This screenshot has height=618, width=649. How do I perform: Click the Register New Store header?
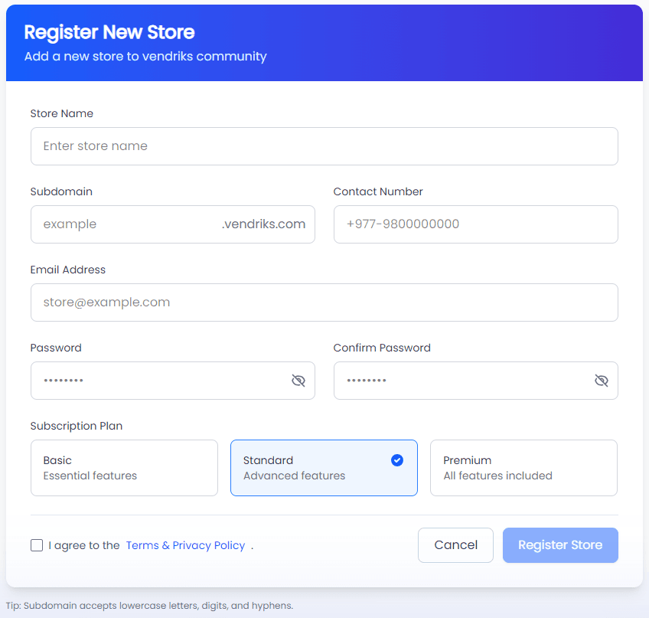[109, 32]
